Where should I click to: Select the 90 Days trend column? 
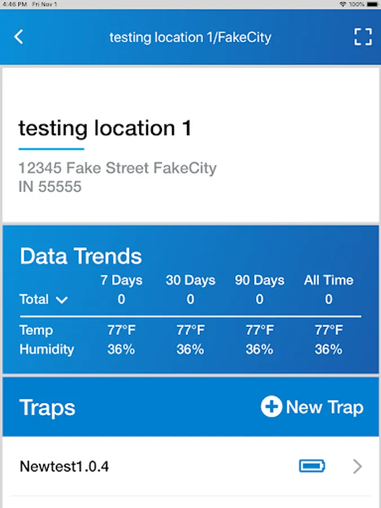point(260,281)
